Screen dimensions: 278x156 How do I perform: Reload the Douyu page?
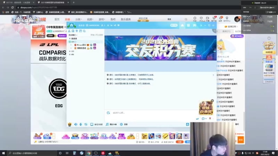tap(13, 7)
